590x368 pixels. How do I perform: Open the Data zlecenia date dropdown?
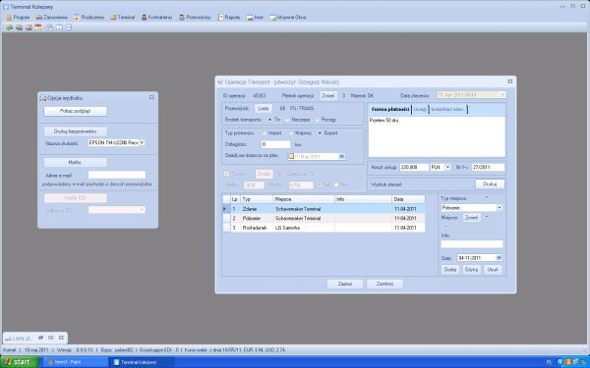502,94
